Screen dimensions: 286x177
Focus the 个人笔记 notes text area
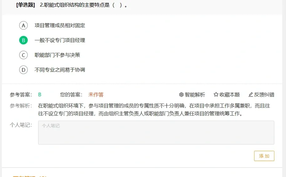(x=156, y=133)
